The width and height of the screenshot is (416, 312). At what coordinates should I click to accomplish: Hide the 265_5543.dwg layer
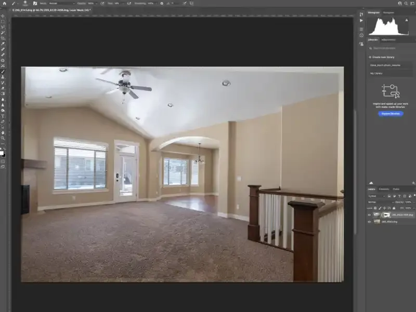(x=369, y=222)
